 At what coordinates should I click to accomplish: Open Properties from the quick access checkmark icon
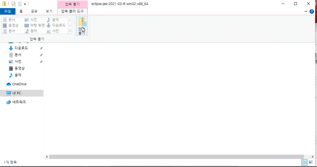pyautogui.click(x=13, y=4)
